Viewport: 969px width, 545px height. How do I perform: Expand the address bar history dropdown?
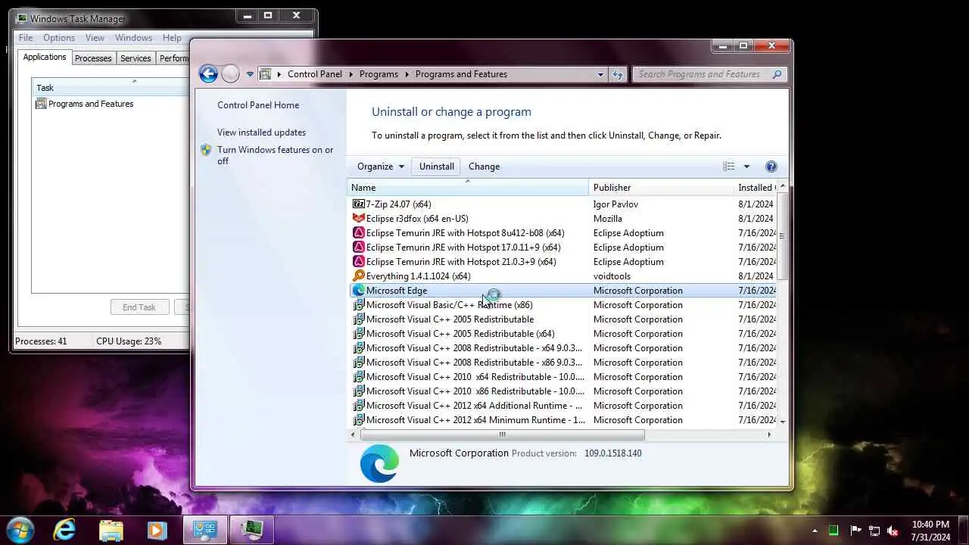(x=601, y=74)
